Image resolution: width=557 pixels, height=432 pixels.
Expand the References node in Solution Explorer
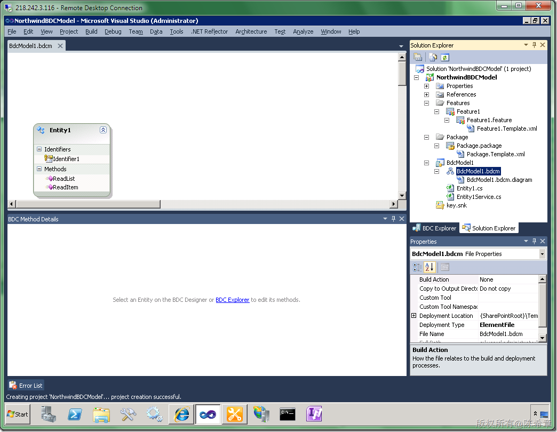click(x=426, y=94)
